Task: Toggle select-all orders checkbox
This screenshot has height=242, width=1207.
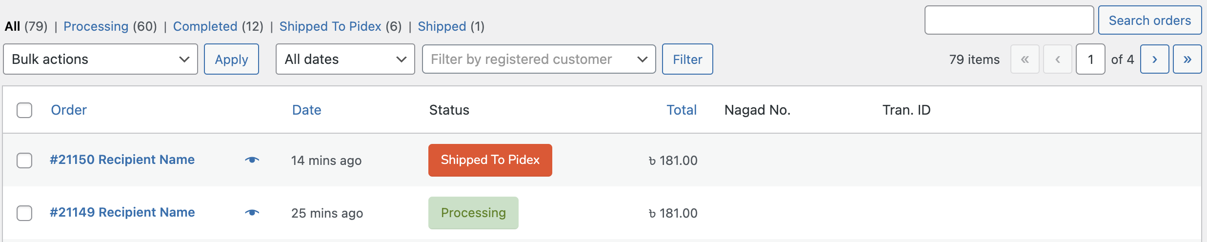Action: [24, 110]
